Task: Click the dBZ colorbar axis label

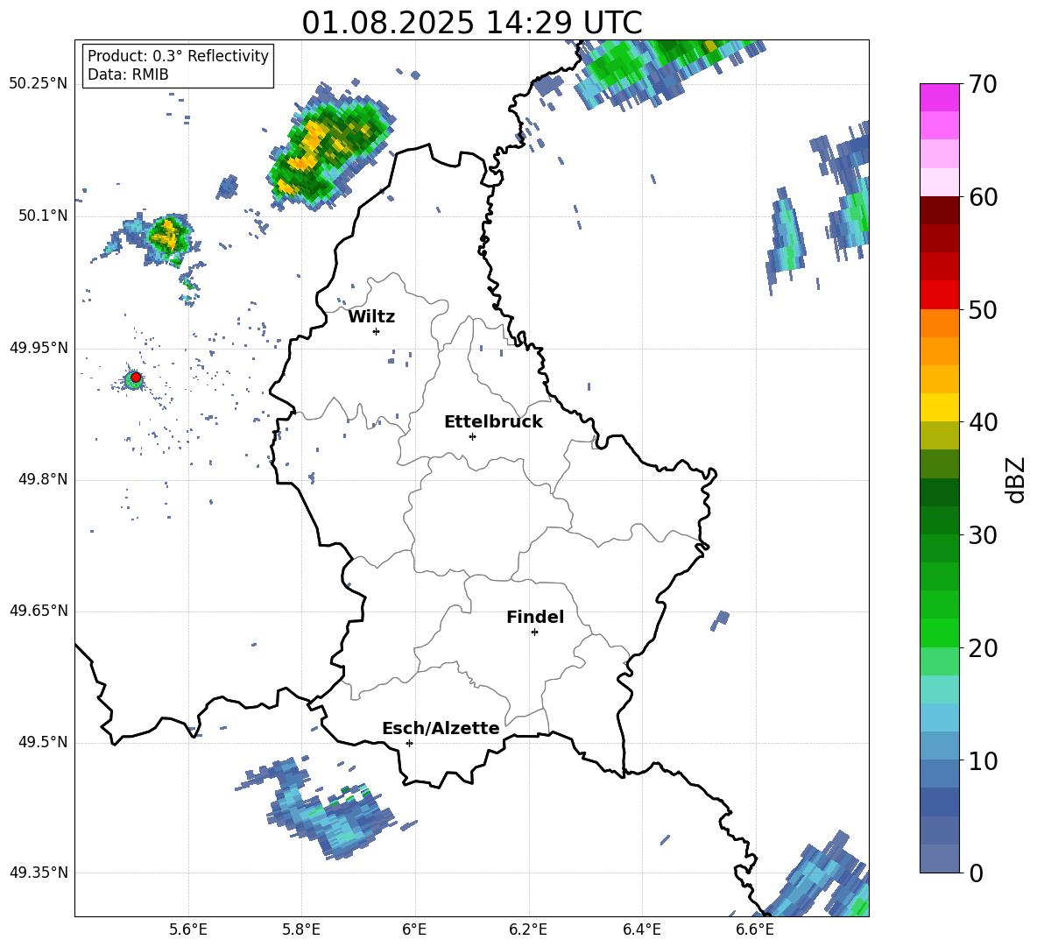Action: (1017, 479)
